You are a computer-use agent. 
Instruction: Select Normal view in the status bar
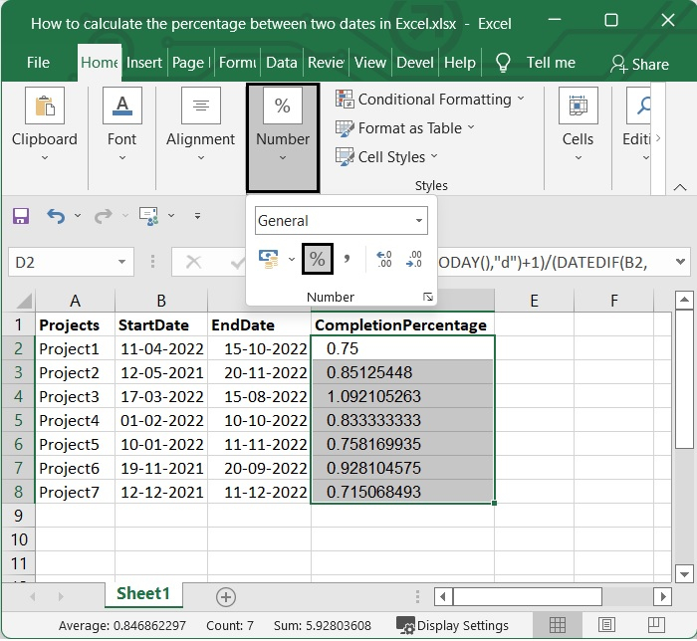click(x=558, y=625)
